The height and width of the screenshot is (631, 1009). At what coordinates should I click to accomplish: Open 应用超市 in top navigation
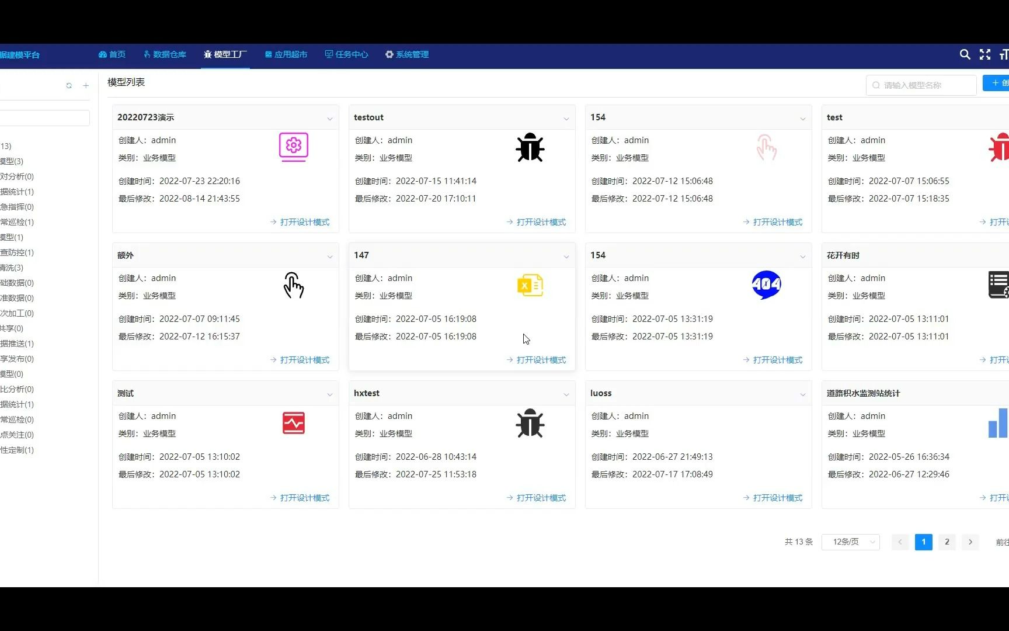[x=286, y=54]
